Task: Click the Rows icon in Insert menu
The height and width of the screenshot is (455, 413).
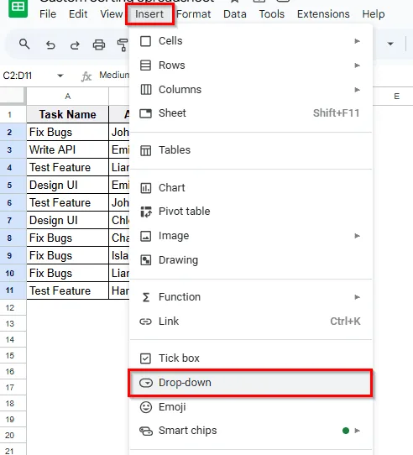Action: pyautogui.click(x=145, y=65)
